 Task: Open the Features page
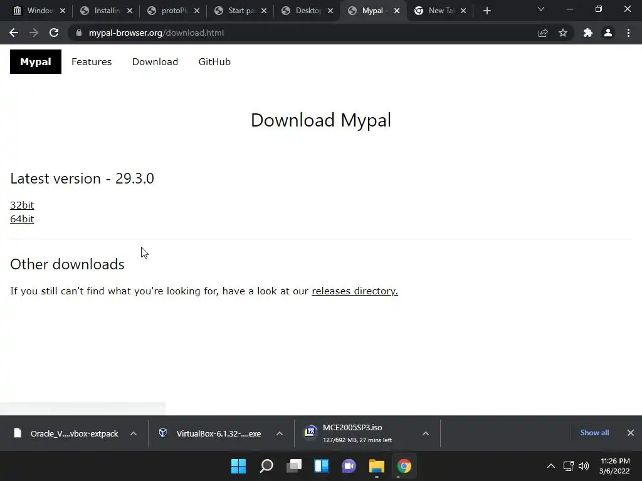[92, 62]
